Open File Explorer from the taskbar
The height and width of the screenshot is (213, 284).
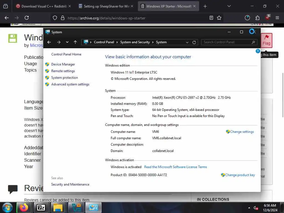(58, 207)
